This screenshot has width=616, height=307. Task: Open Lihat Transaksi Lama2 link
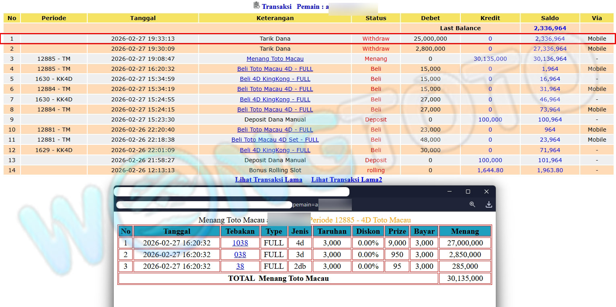pyautogui.click(x=346, y=179)
